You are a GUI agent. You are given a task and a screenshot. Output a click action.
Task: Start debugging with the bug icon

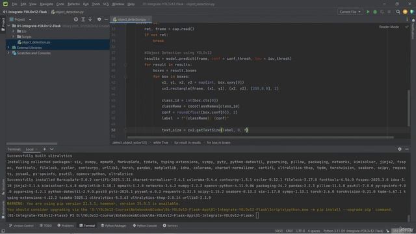click(x=375, y=12)
